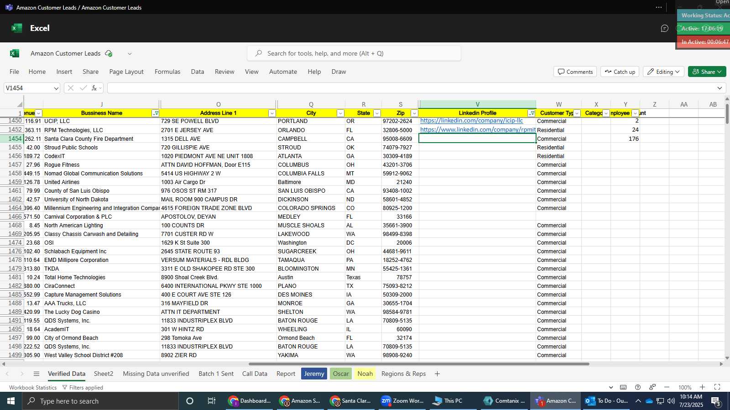The width and height of the screenshot is (730, 410).
Task: Click the Filters applied status indicator
Action: click(83, 388)
